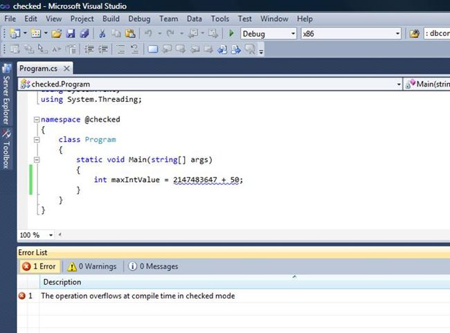Collapse the class Program code block
Viewport: 450px width, 333px height.
(x=37, y=140)
